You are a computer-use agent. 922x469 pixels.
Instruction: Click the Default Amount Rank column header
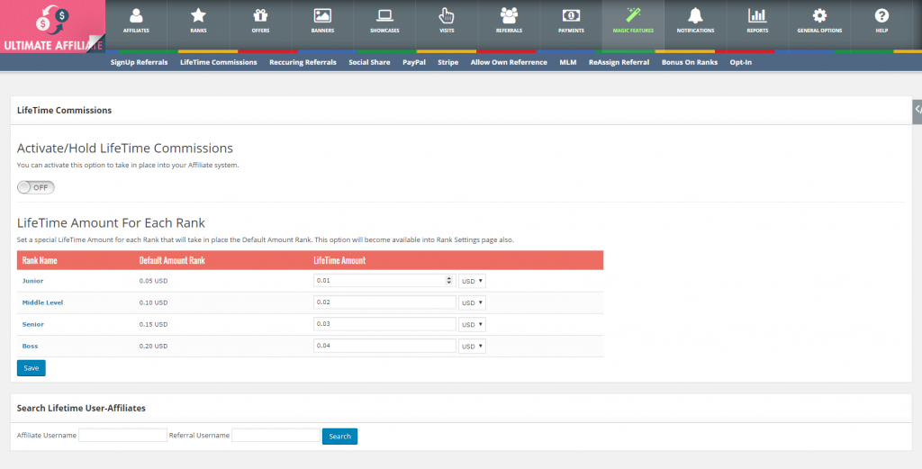click(x=172, y=260)
